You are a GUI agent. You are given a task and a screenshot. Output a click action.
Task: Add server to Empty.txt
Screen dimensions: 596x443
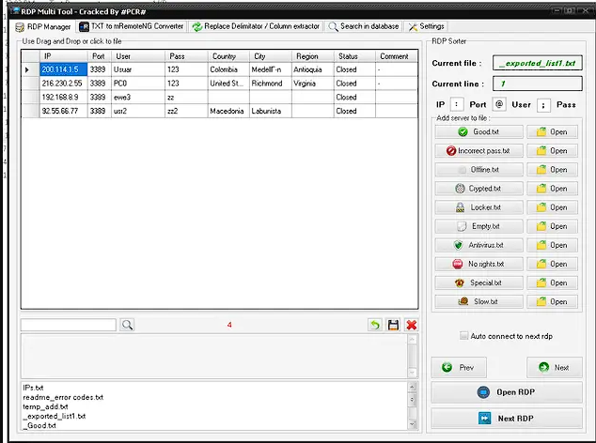(478, 226)
